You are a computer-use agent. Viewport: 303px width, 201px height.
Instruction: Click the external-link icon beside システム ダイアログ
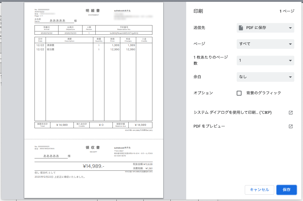290,112
